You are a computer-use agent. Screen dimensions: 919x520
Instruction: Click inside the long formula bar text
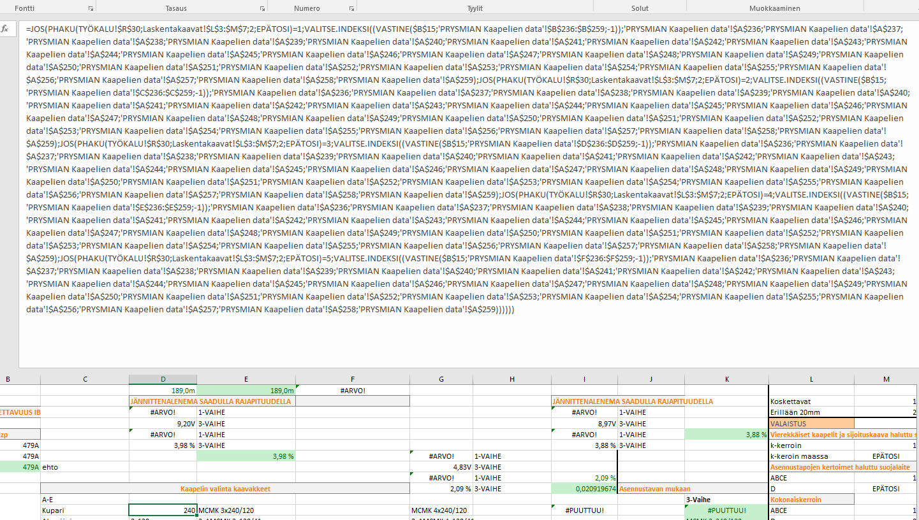tap(468, 169)
